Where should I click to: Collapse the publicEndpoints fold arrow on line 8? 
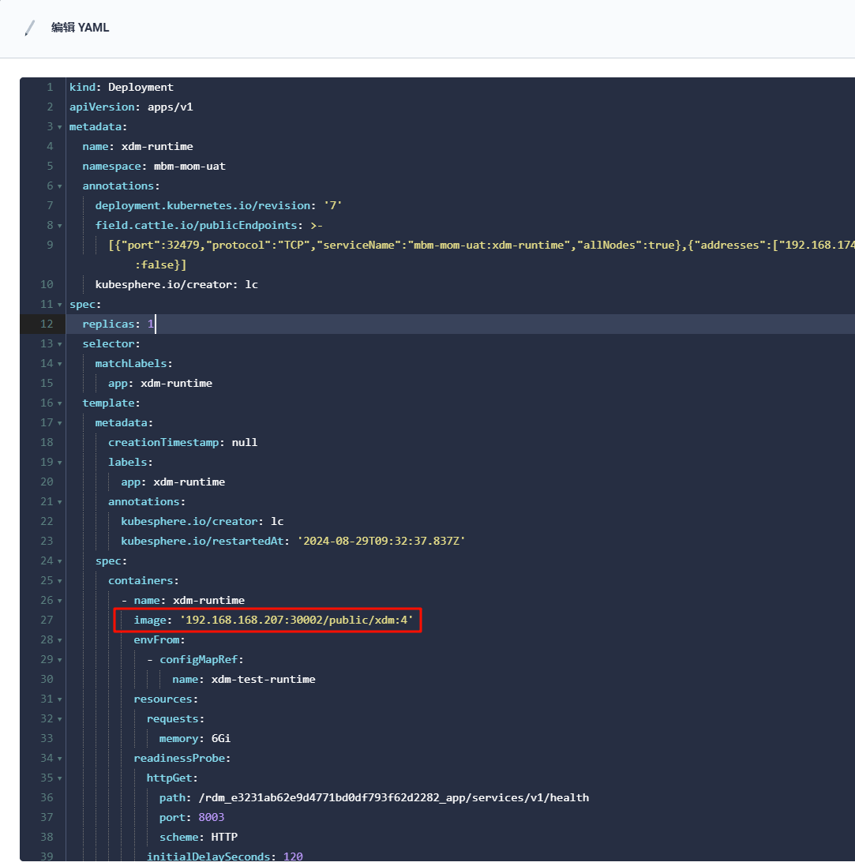coord(60,225)
